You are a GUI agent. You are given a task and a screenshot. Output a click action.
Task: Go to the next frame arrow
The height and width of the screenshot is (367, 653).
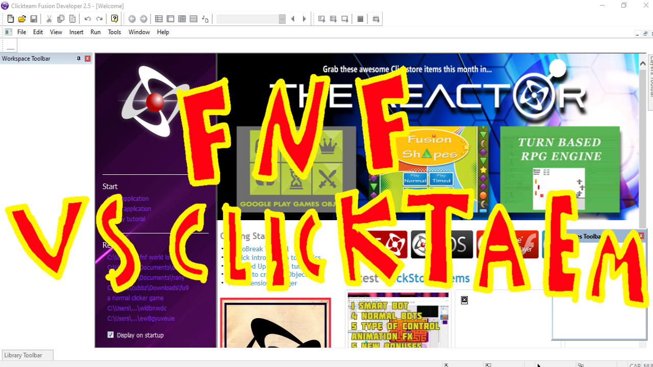click(x=305, y=19)
